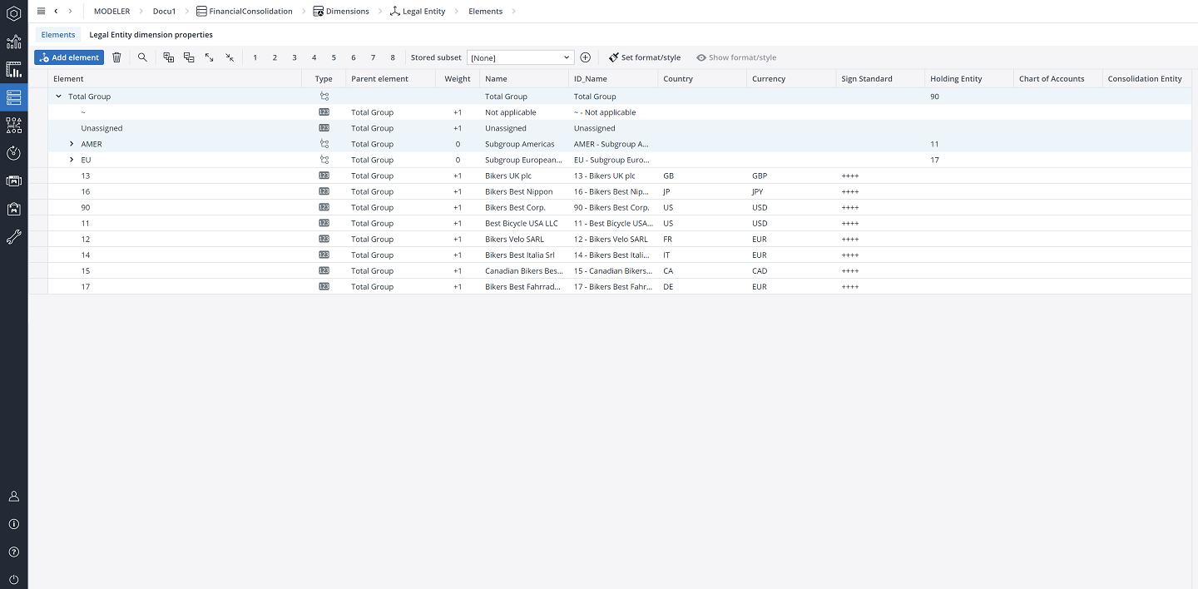Click the expand all arrows icon

pyautogui.click(x=209, y=57)
